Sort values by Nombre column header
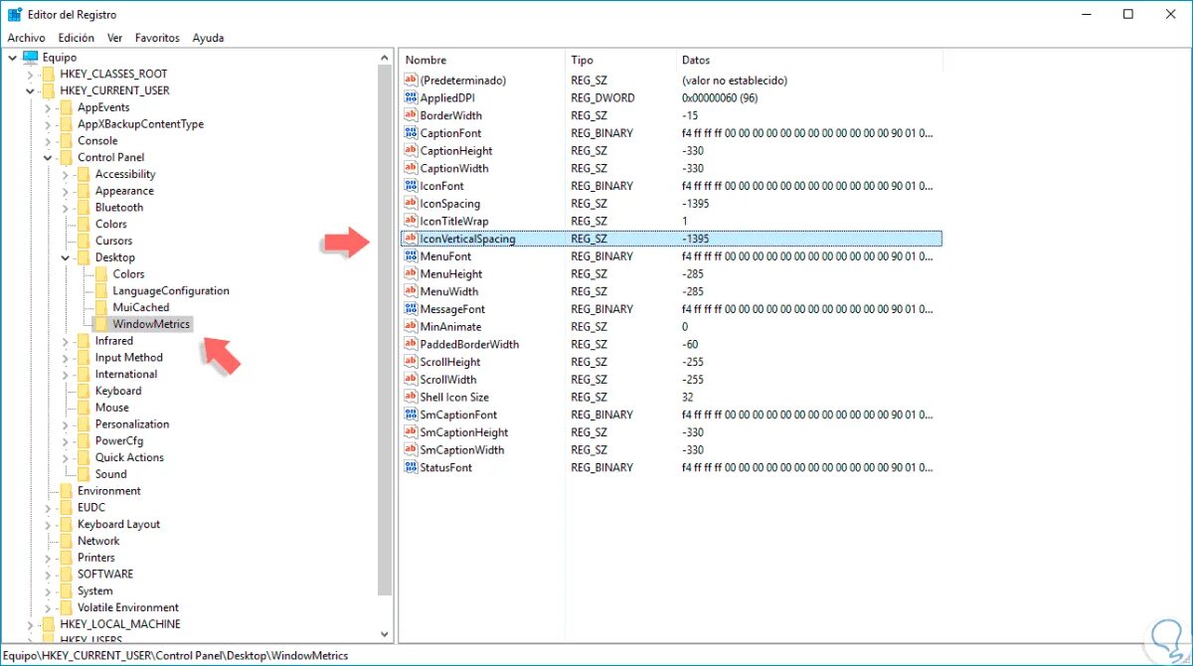1193x666 pixels. [x=482, y=61]
